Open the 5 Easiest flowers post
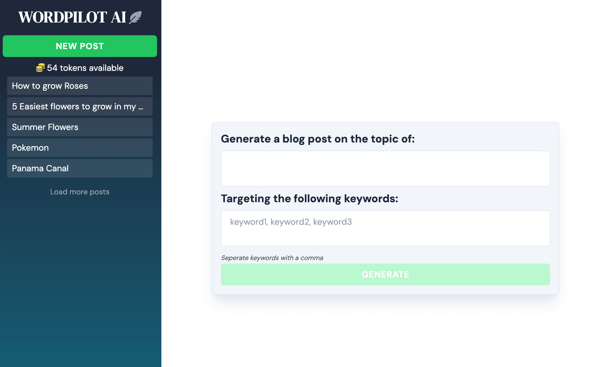This screenshot has width=602, height=367. tap(80, 106)
